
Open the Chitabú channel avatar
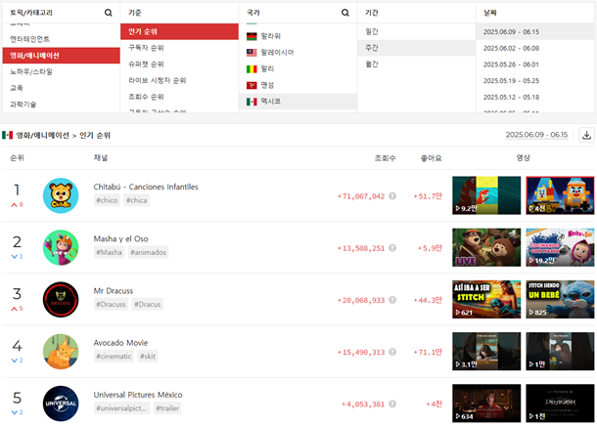(61, 194)
